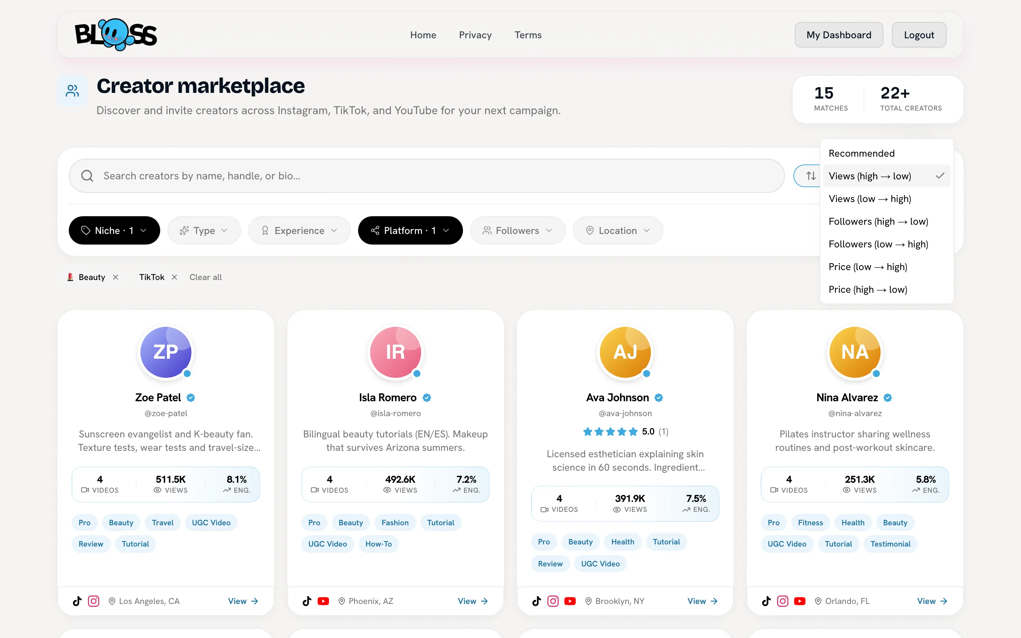Click TikTok icon on Nina Alvarez's card
The height and width of the screenshot is (638, 1021).
766,601
